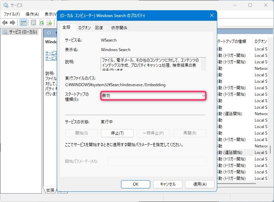The width and height of the screenshot is (274, 202).
Task: Close the Windows Search properties dialog
Action: pyautogui.click(x=212, y=15)
